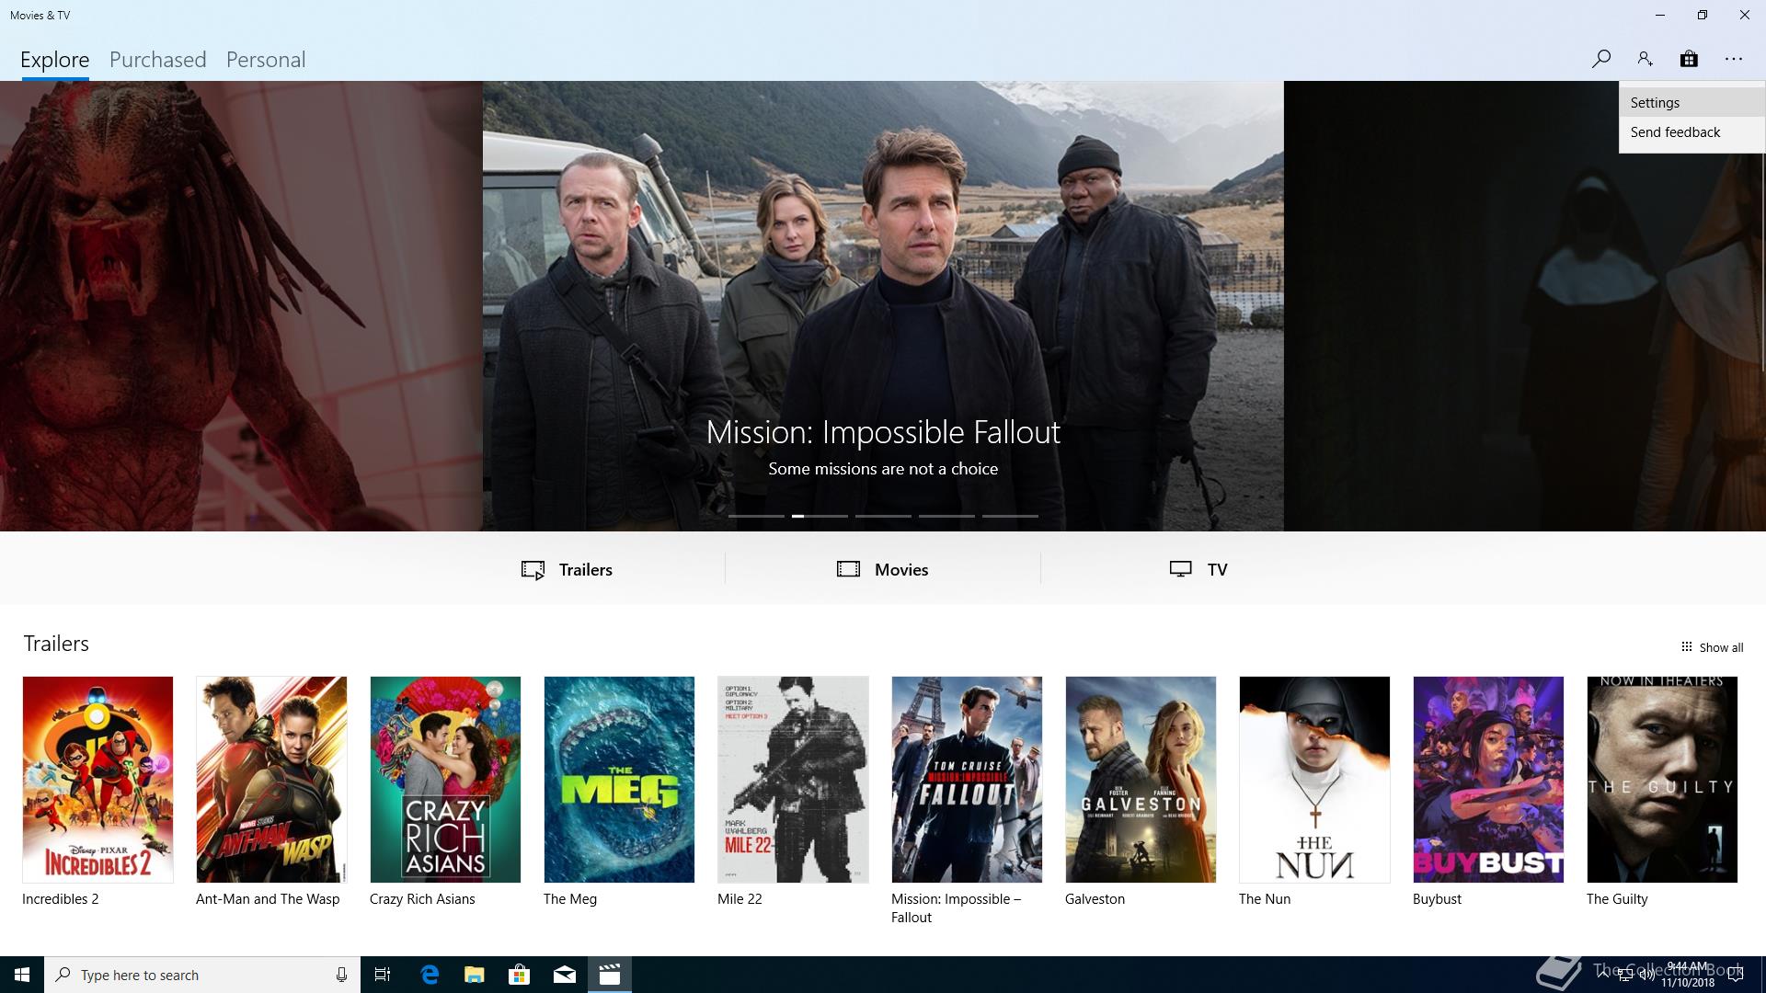This screenshot has height=993, width=1766.
Task: Click the Movies film-strip icon
Action: pyautogui.click(x=848, y=569)
